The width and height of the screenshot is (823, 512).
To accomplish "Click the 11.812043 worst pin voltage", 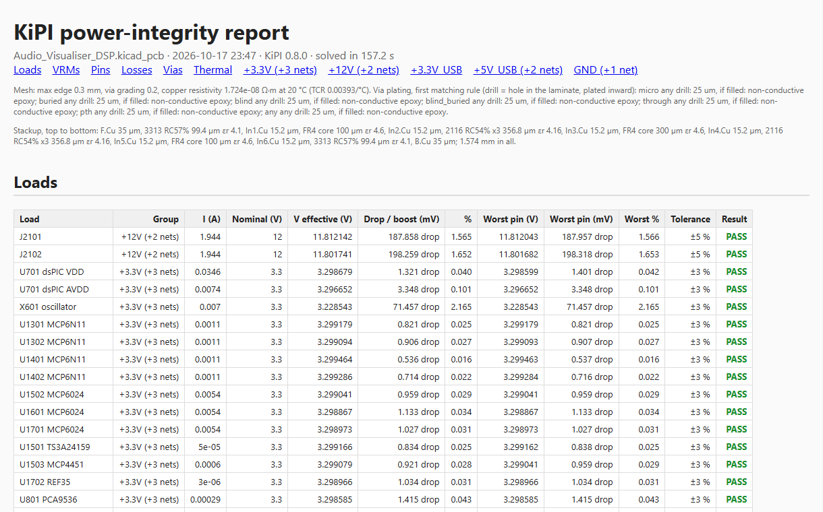I will [518, 236].
